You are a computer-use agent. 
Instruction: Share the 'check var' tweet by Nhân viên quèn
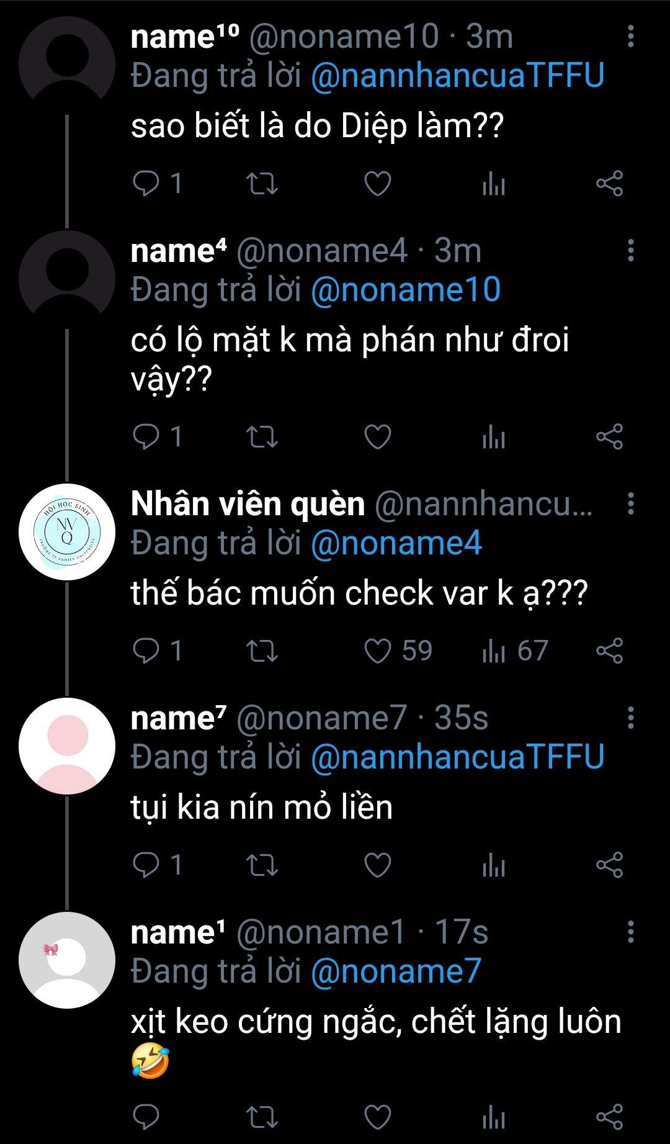(609, 651)
